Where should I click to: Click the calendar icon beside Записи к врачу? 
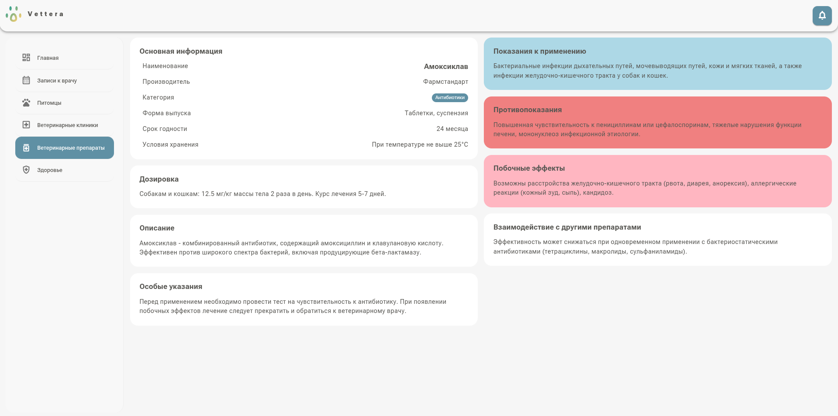[x=26, y=80]
